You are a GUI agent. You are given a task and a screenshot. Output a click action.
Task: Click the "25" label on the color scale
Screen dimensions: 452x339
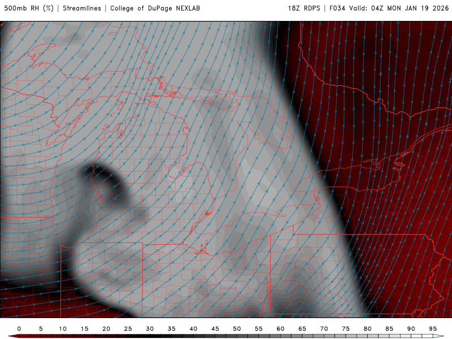pyautogui.click(x=128, y=329)
